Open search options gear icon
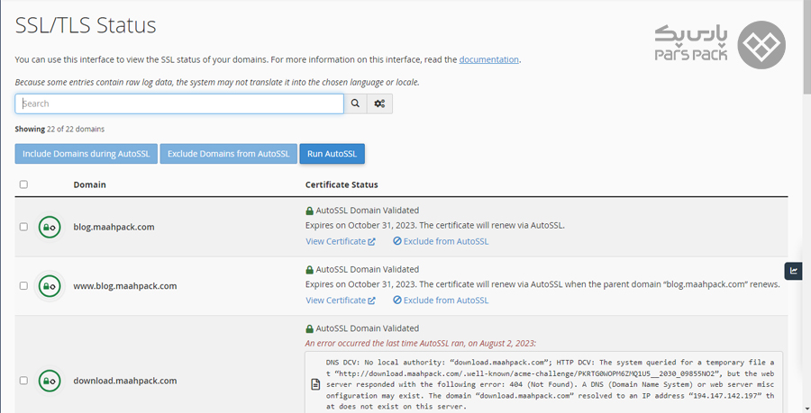Image resolution: width=811 pixels, height=413 pixels. pyautogui.click(x=379, y=103)
